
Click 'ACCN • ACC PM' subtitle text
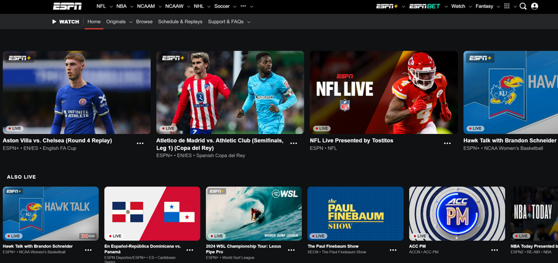pos(424,252)
